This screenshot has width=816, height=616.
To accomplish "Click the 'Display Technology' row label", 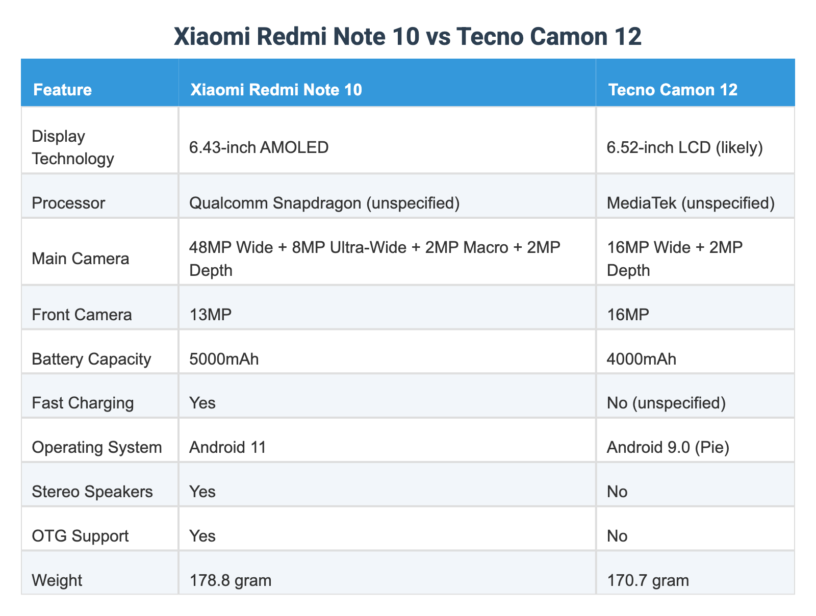I will [x=73, y=148].
